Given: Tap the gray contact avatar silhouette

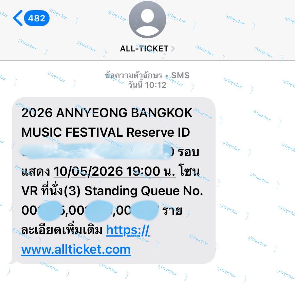Looking at the screenshot, I should click(147, 19).
